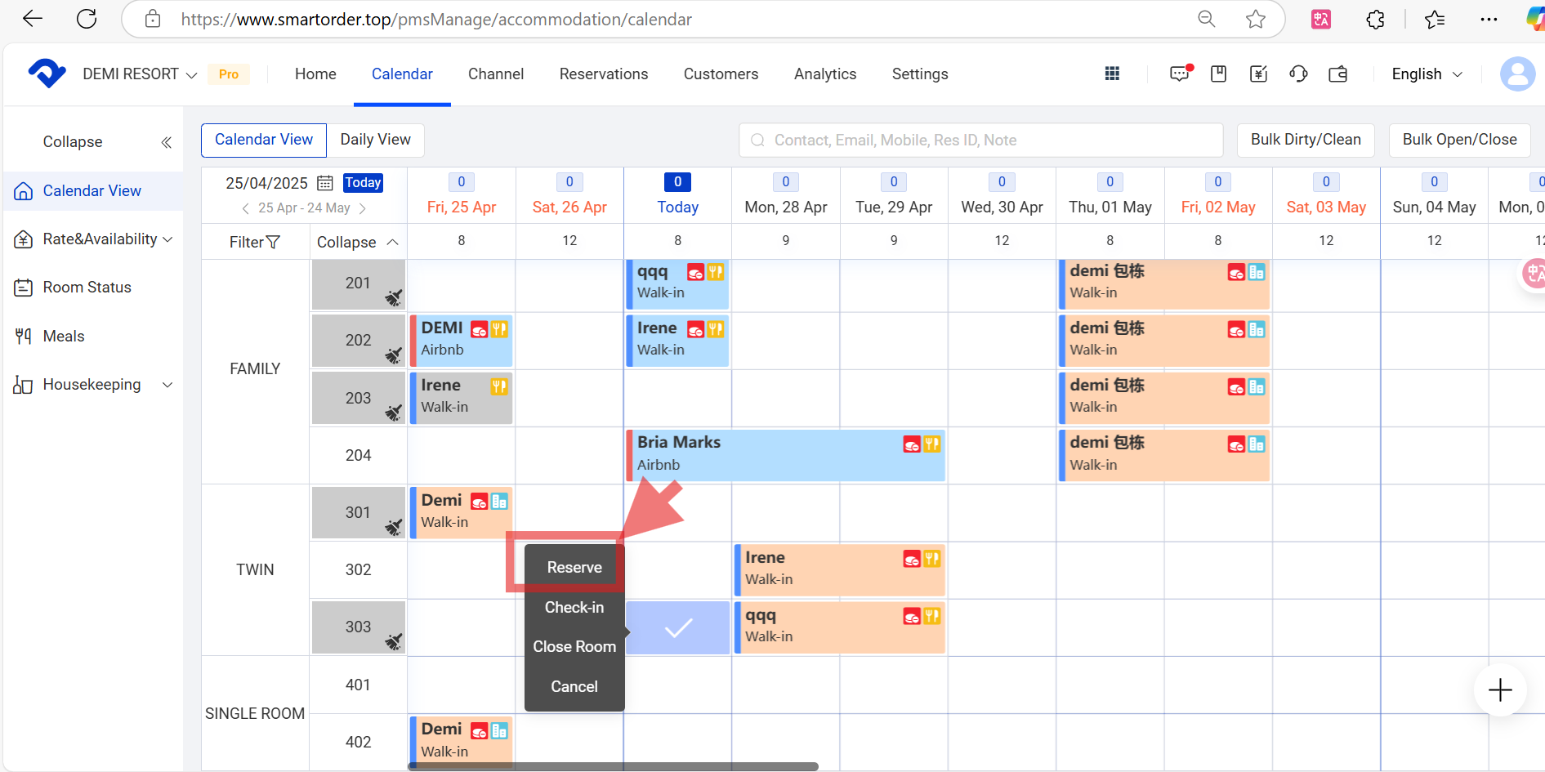The width and height of the screenshot is (1545, 772).
Task: Click the customer support headset icon
Action: (1298, 74)
